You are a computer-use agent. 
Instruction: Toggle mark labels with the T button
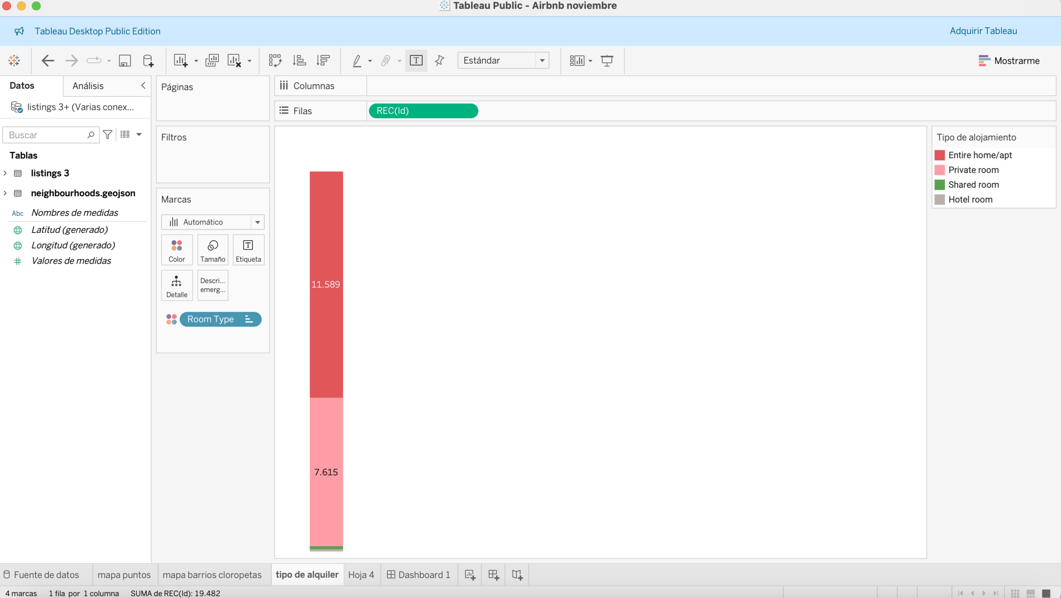(416, 60)
